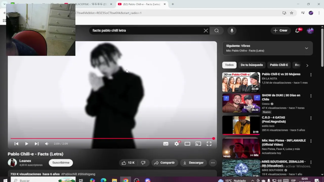Image resolution: width=324 pixels, height=182 pixels.
Task: Subscribe with the Suscribirme button
Action: (61, 163)
